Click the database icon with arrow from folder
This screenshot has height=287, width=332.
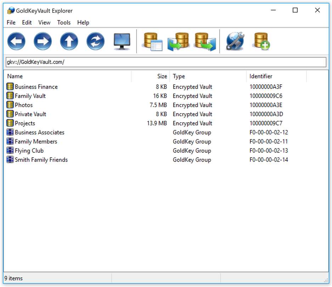pos(178,41)
